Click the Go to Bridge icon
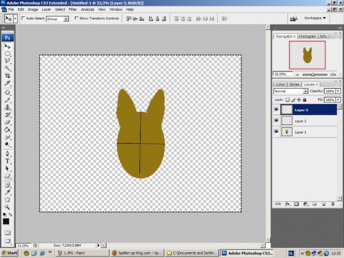 [x=294, y=19]
